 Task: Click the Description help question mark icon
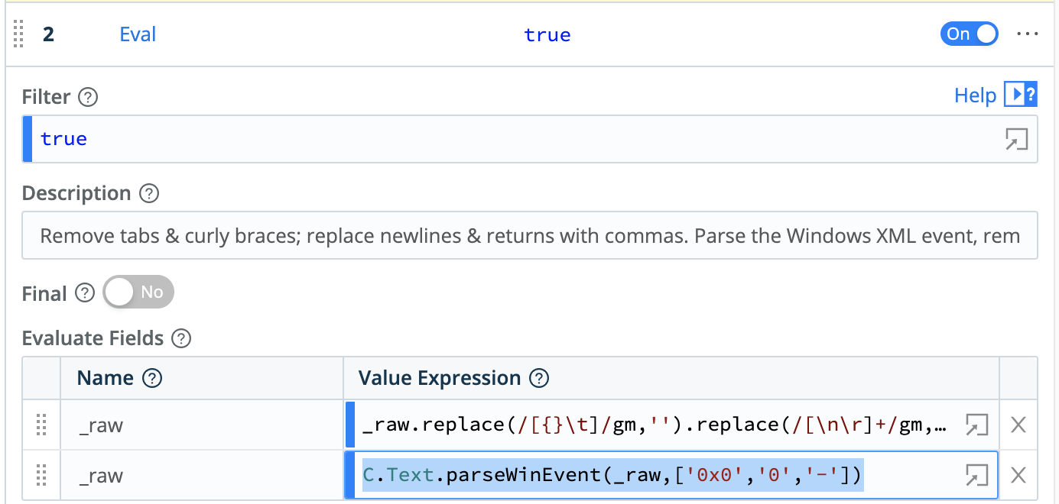coord(150,193)
